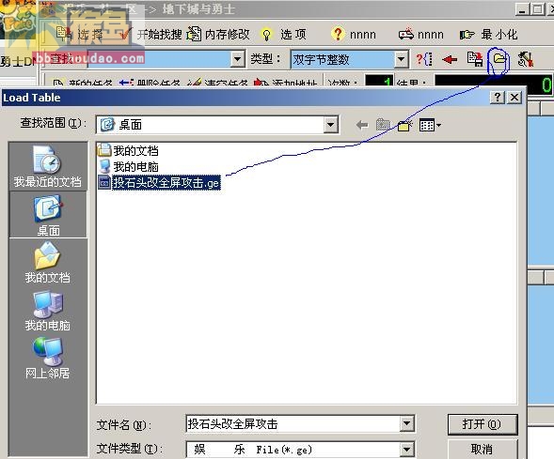Expand the 文件名 filename dropdown arrow
The image size is (554, 459).
(406, 423)
